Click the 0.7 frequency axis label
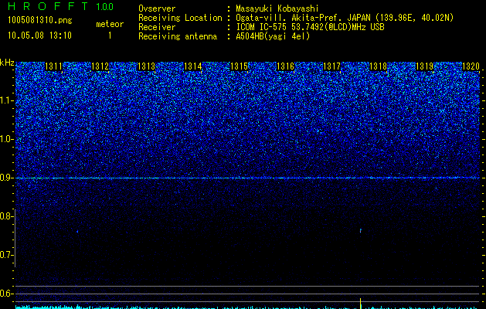 (x=5, y=255)
